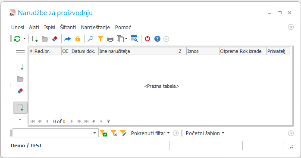Click the hamburger lines icon in side panel
Screen dimensions: 301x158
point(20,53)
